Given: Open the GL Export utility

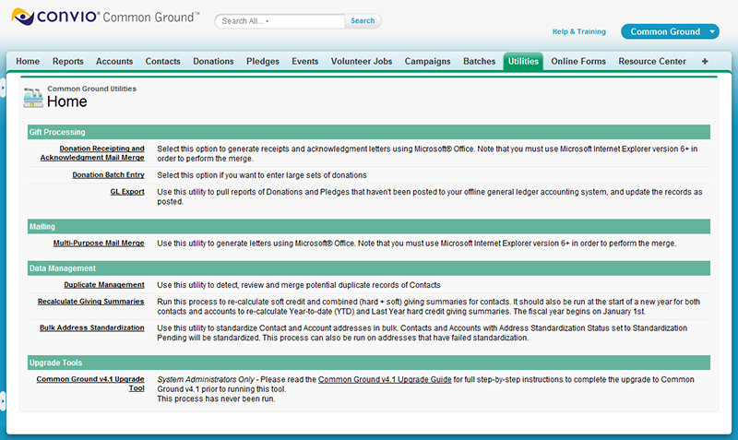Looking at the screenshot, I should (x=126, y=192).
